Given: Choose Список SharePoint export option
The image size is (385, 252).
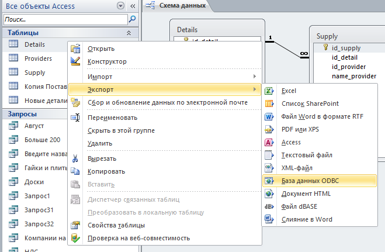Looking at the screenshot, I should click(320, 103).
